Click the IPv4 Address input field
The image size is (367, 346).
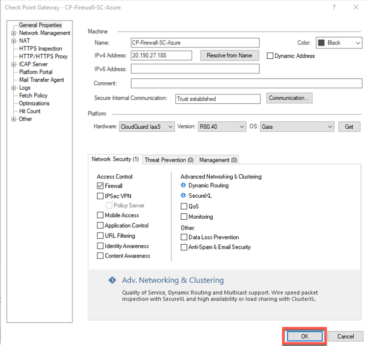click(161, 56)
